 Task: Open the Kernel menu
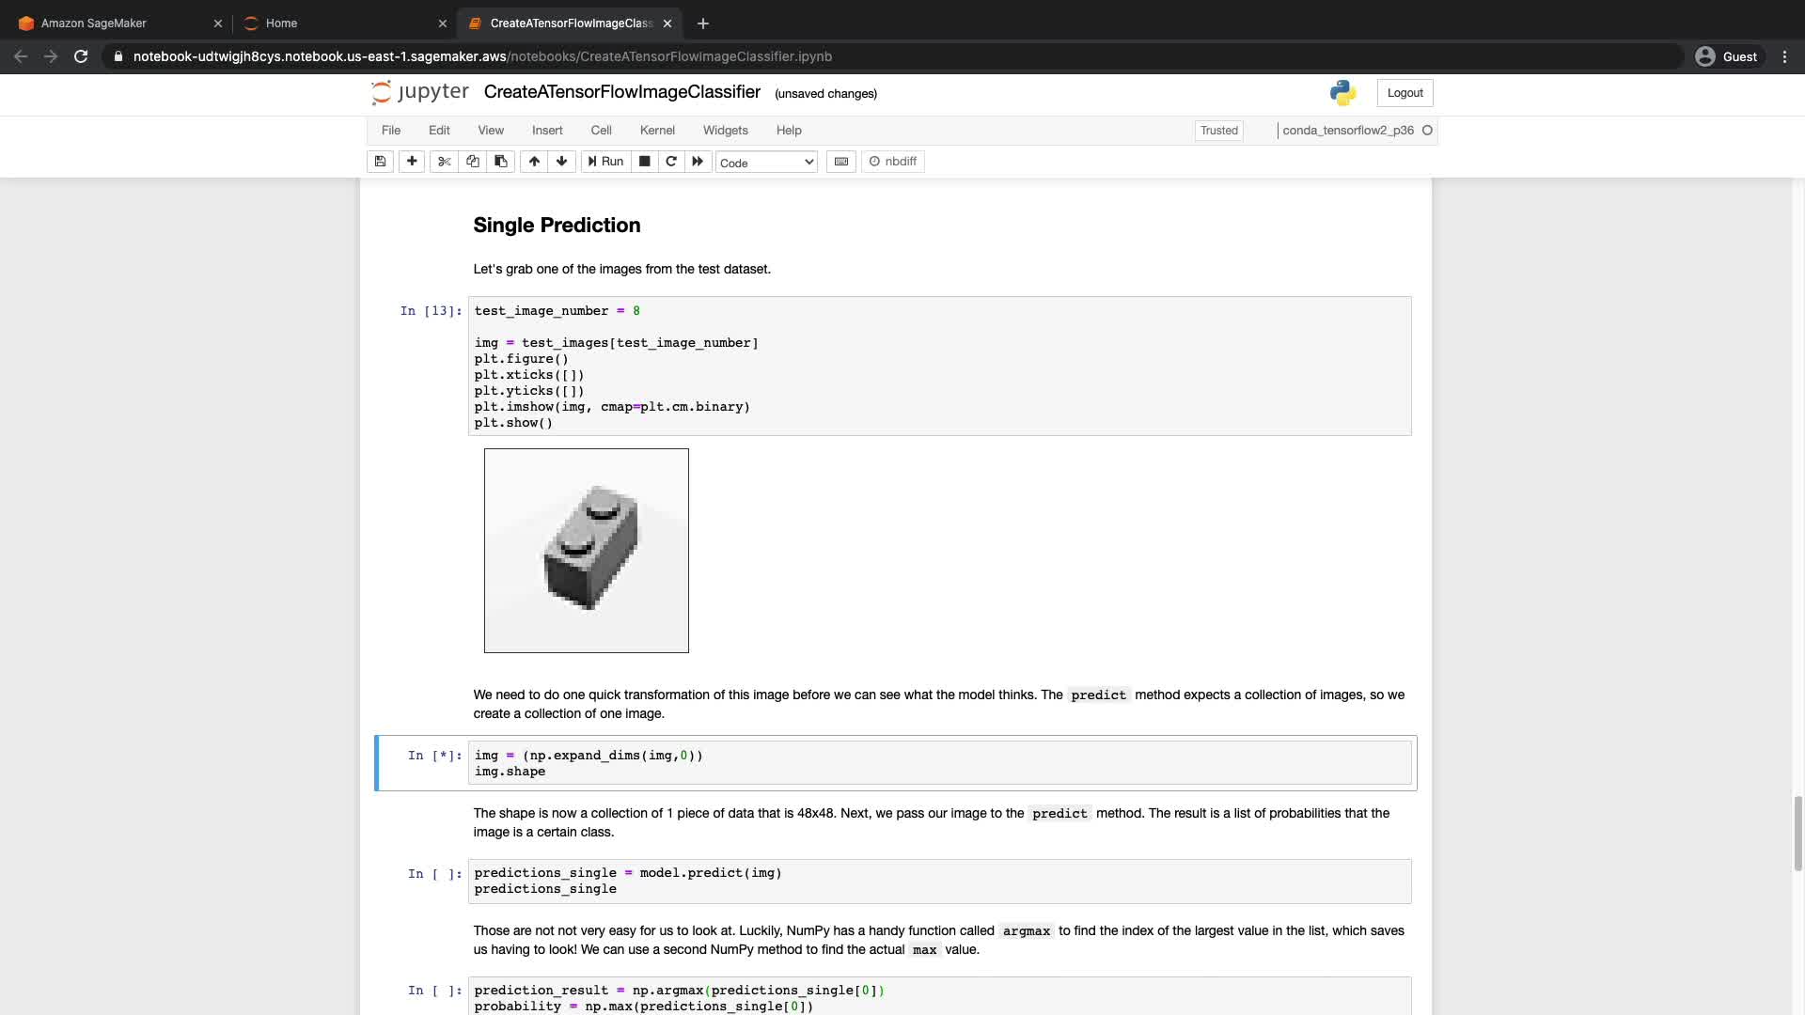pyautogui.click(x=657, y=131)
